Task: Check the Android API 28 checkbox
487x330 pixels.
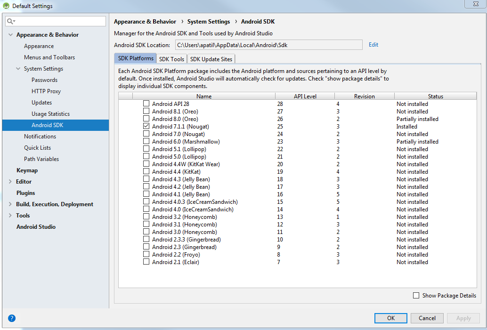Action: pos(146,104)
